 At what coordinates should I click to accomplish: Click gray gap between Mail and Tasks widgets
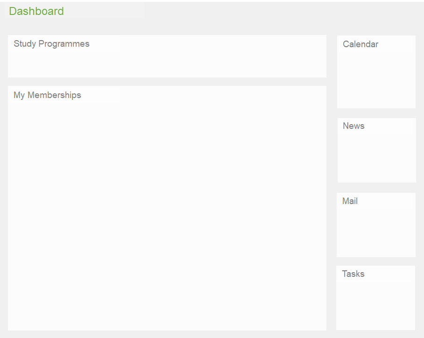376,261
